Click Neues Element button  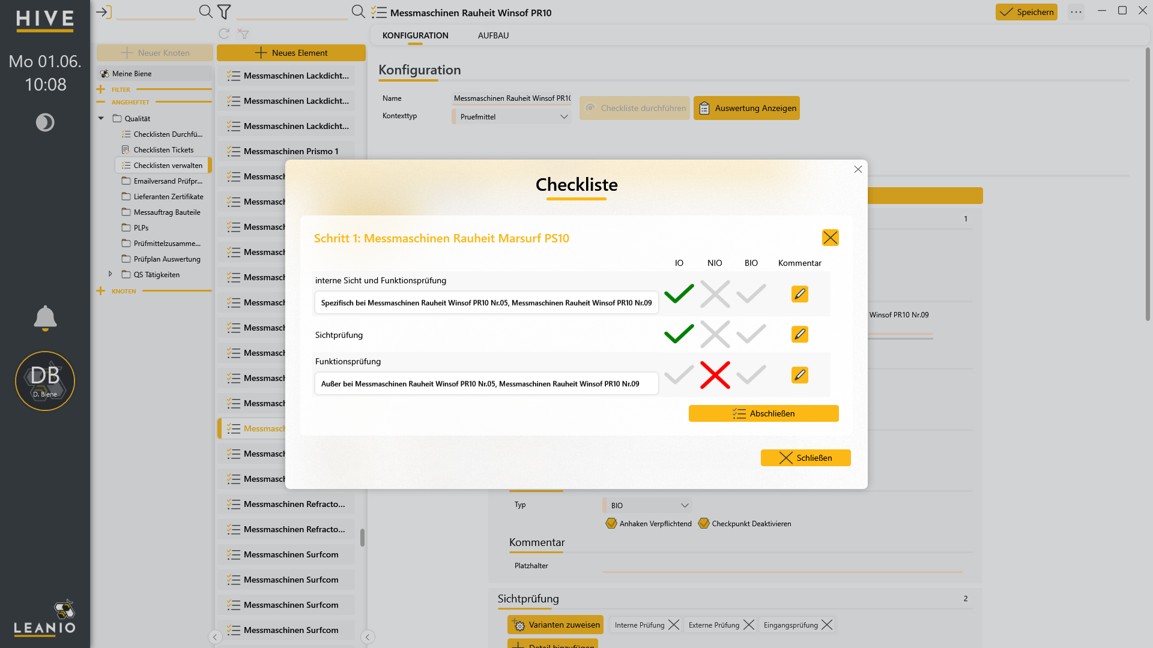(x=291, y=53)
